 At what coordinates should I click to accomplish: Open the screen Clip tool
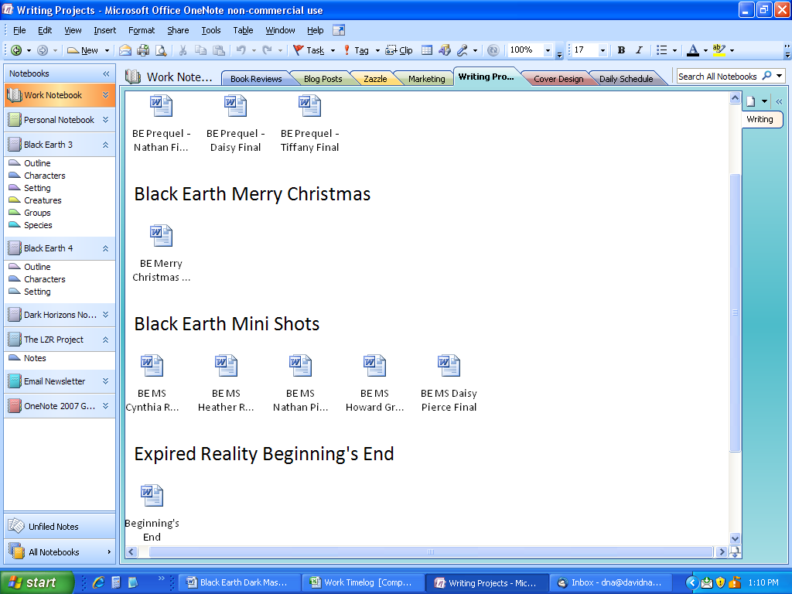tap(400, 50)
